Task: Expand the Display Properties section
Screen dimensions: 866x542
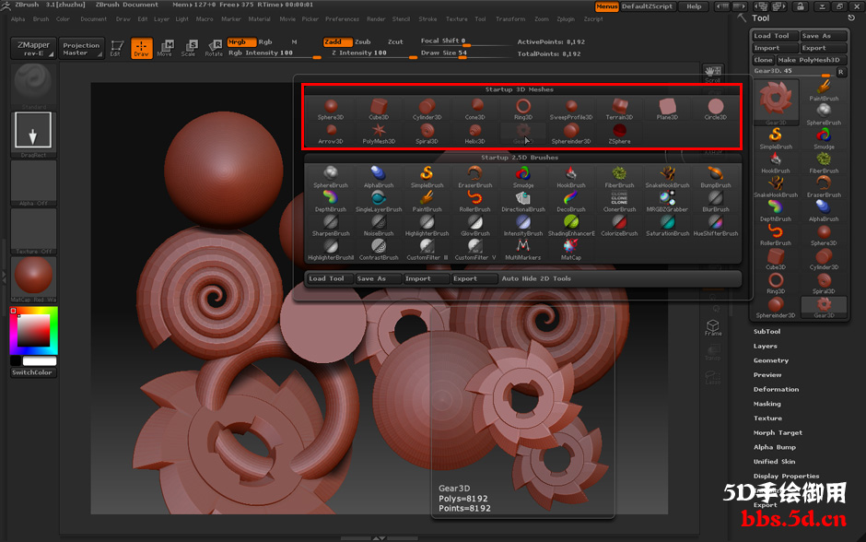Action: point(786,476)
